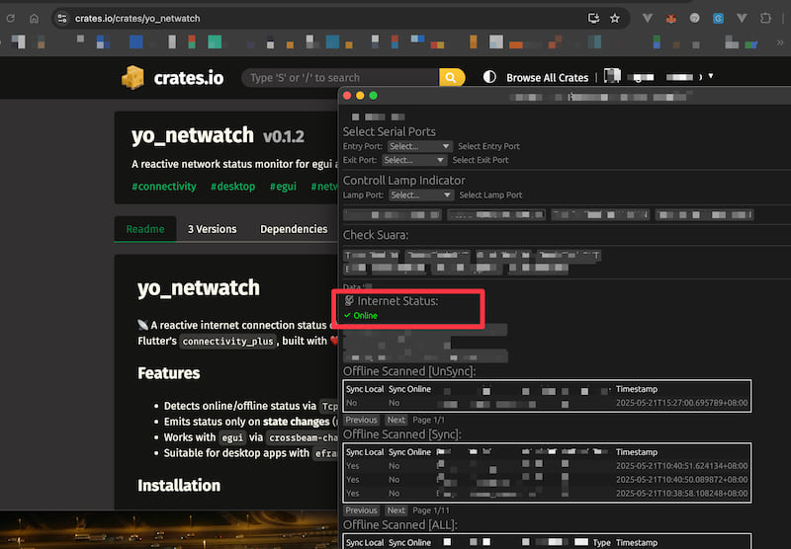The image size is (791, 549).
Task: Click Sync Online header in UnSync table
Action: pyautogui.click(x=409, y=389)
